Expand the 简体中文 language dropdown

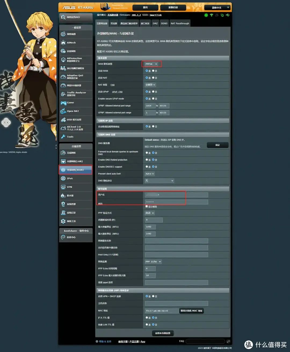(x=217, y=8)
